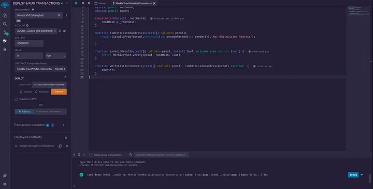Click the Parameters copy button
Screen dimensions: 373x189
point(42,92)
